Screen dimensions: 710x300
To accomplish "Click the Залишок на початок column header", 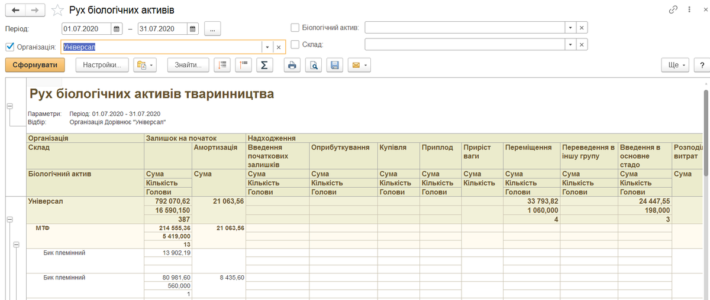I will (195, 138).
